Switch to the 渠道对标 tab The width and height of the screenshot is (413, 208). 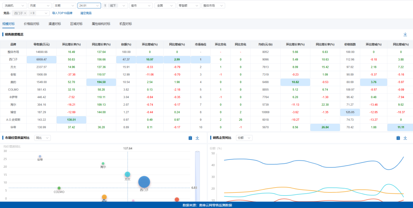pos(55,24)
